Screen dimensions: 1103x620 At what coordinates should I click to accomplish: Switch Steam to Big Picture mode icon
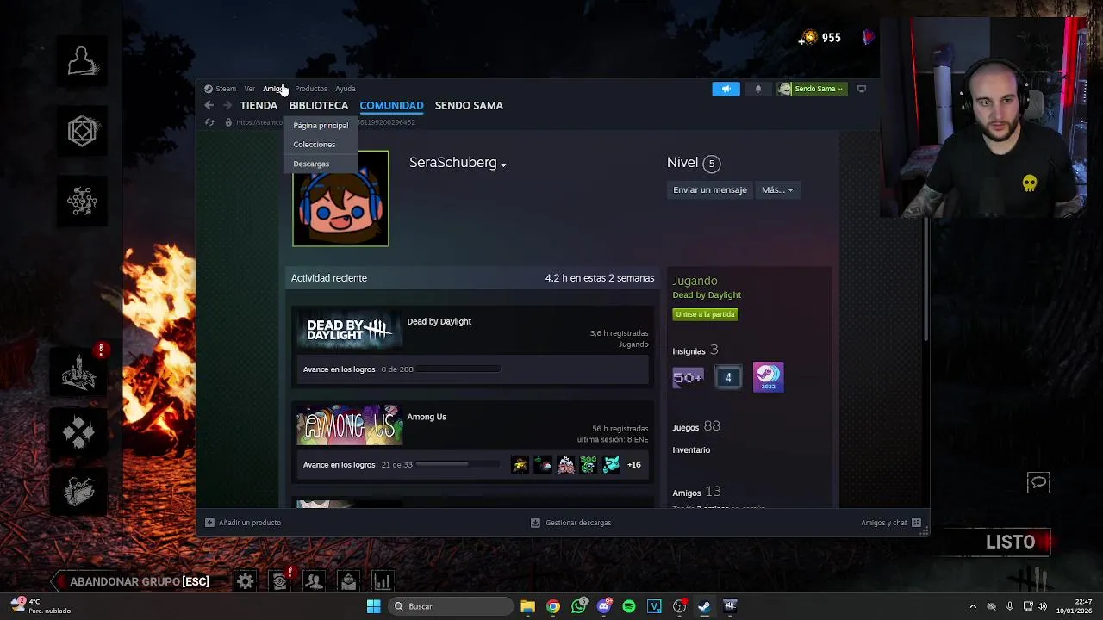861,89
